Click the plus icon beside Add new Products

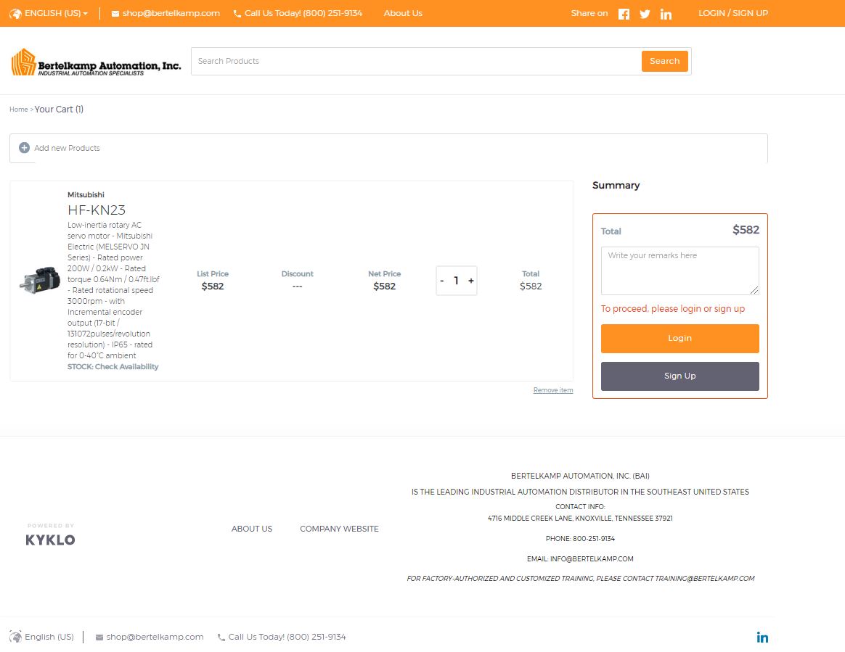24,147
